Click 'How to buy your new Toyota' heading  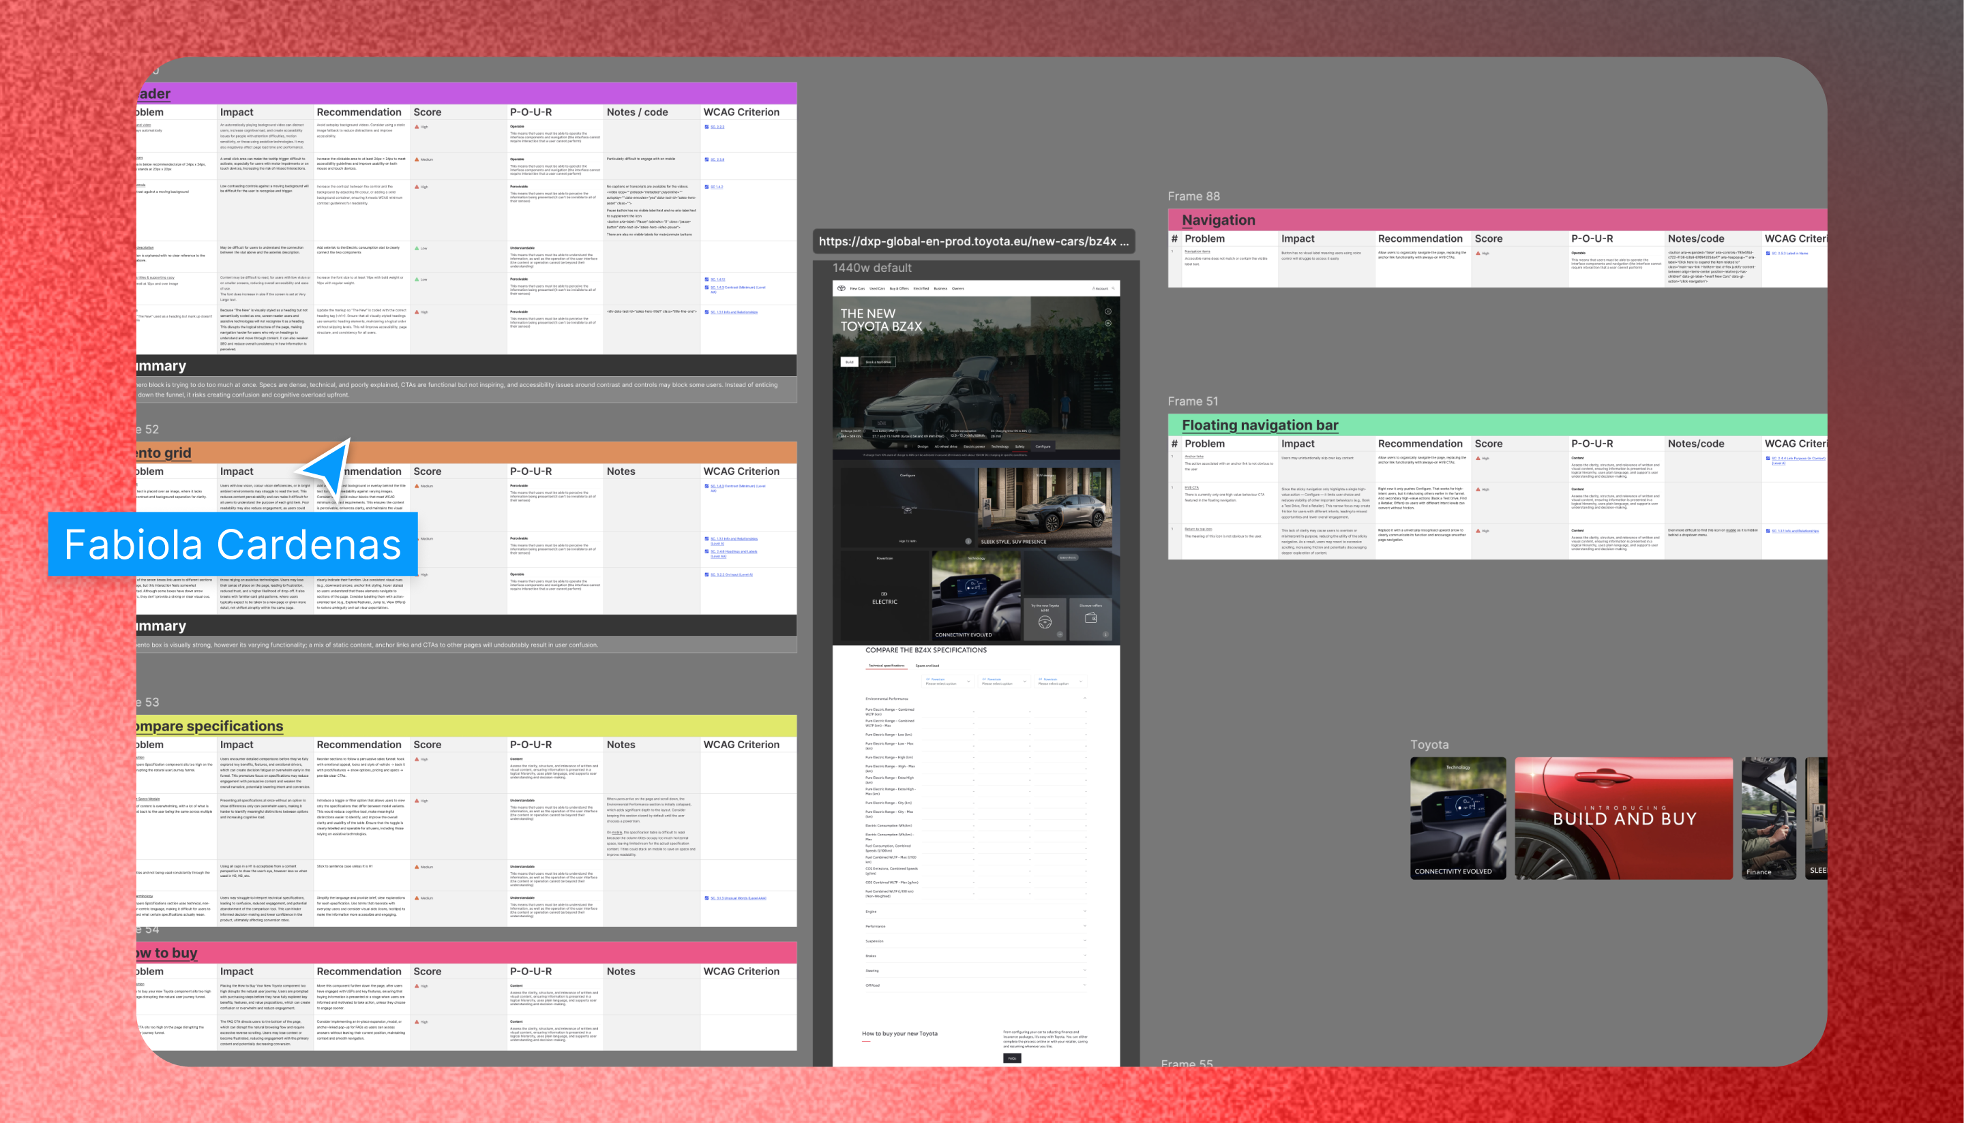899,1034
